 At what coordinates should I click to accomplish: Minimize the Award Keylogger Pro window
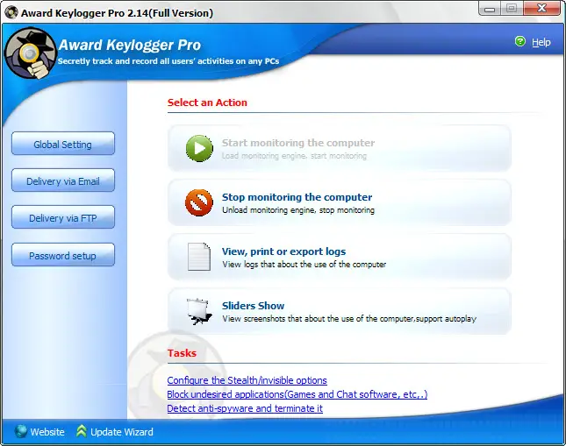490,9
